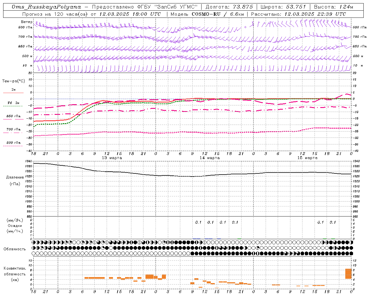Click the Высота: 124м value
The image size is (368, 294).
(x=333, y=7)
